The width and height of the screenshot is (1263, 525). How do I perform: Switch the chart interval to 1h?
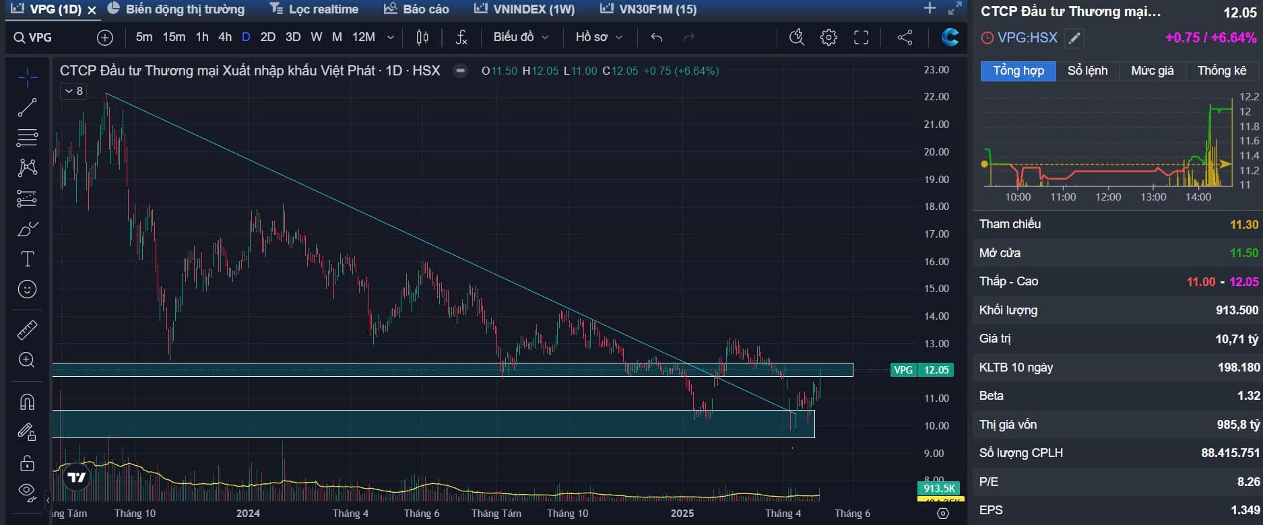(x=202, y=37)
